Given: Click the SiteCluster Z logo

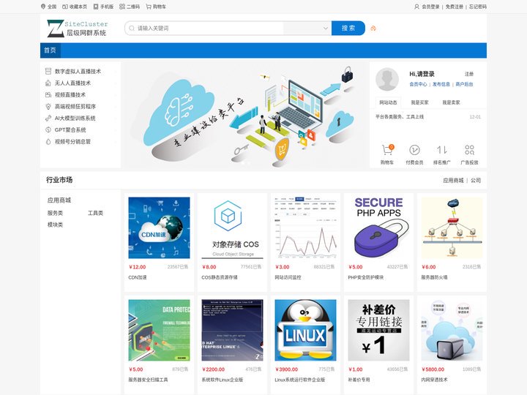Looking at the screenshot, I should pyautogui.click(x=78, y=29).
